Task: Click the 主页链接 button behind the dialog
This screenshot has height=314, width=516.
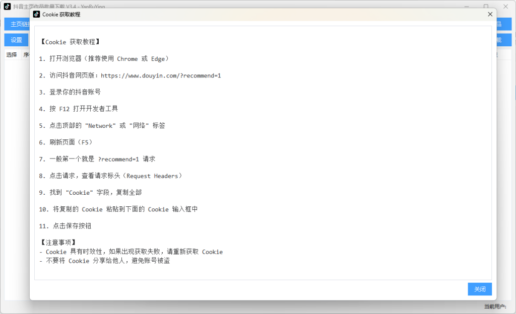Action: [17, 24]
